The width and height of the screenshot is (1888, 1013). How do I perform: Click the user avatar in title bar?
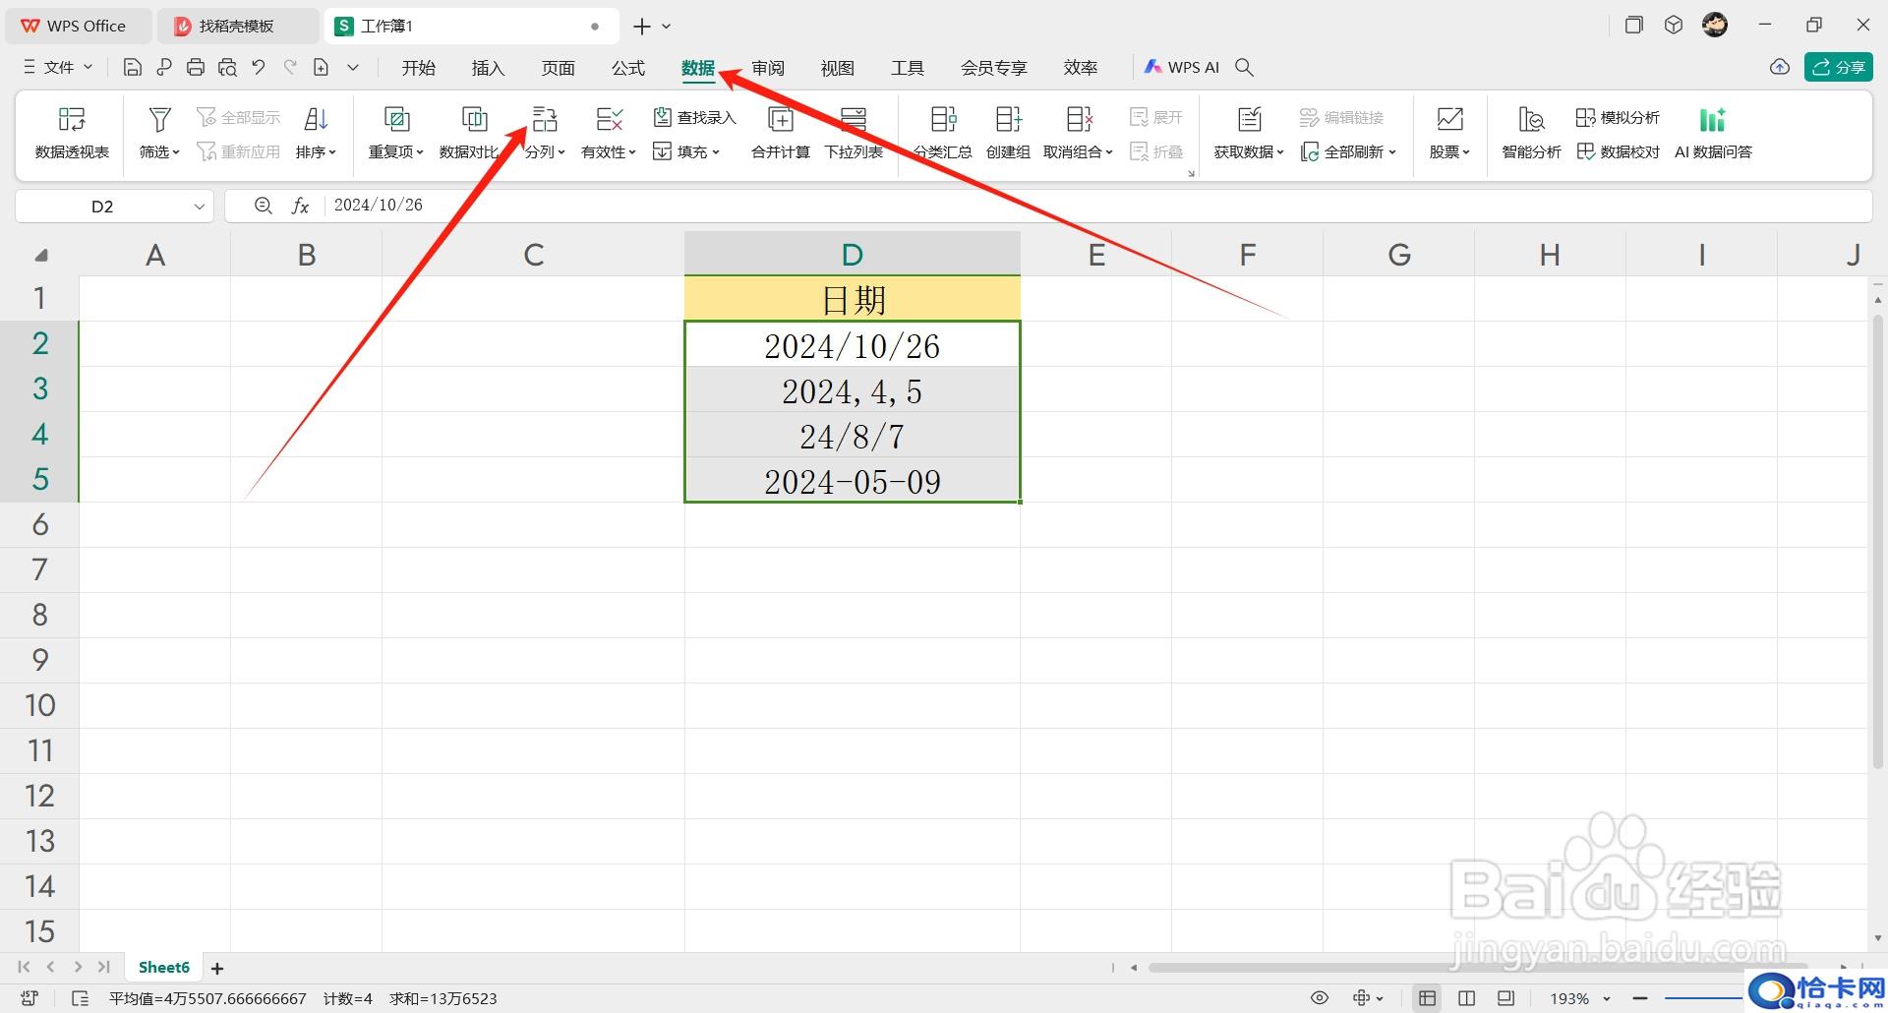click(1715, 26)
